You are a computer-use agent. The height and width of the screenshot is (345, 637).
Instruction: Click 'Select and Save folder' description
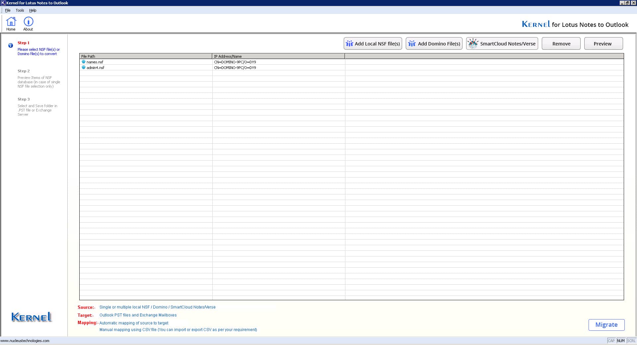click(37, 110)
